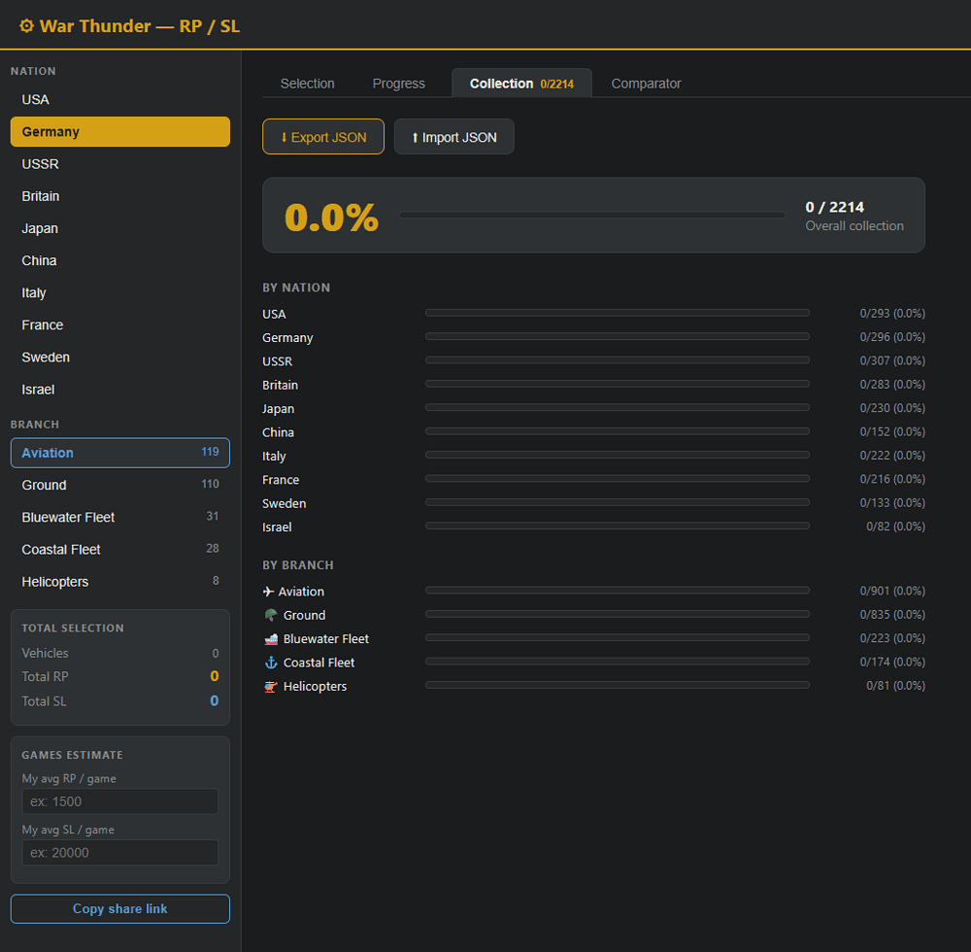Click the Total SL value in Total Selection

(215, 701)
